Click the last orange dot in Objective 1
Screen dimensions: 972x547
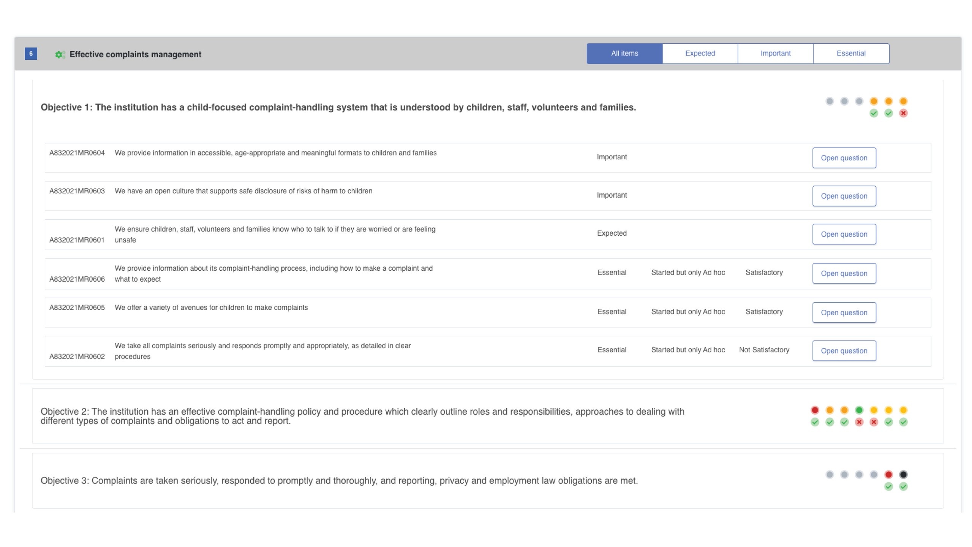point(903,101)
